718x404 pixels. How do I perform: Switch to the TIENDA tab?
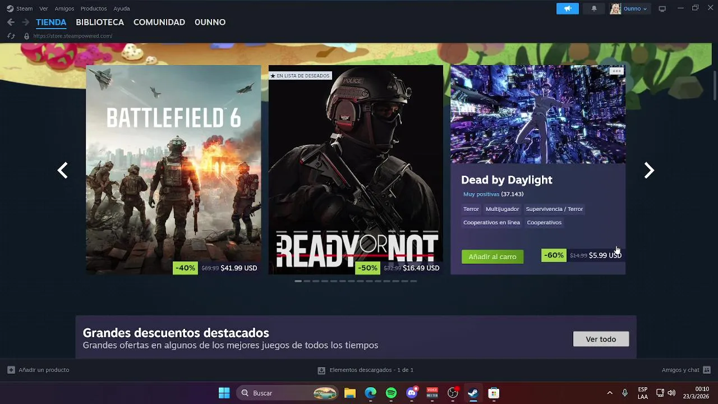point(51,22)
